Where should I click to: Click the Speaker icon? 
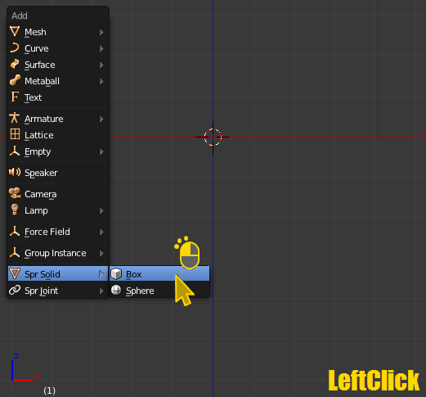point(15,173)
